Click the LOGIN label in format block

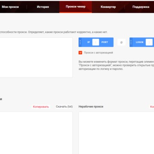click(139, 42)
